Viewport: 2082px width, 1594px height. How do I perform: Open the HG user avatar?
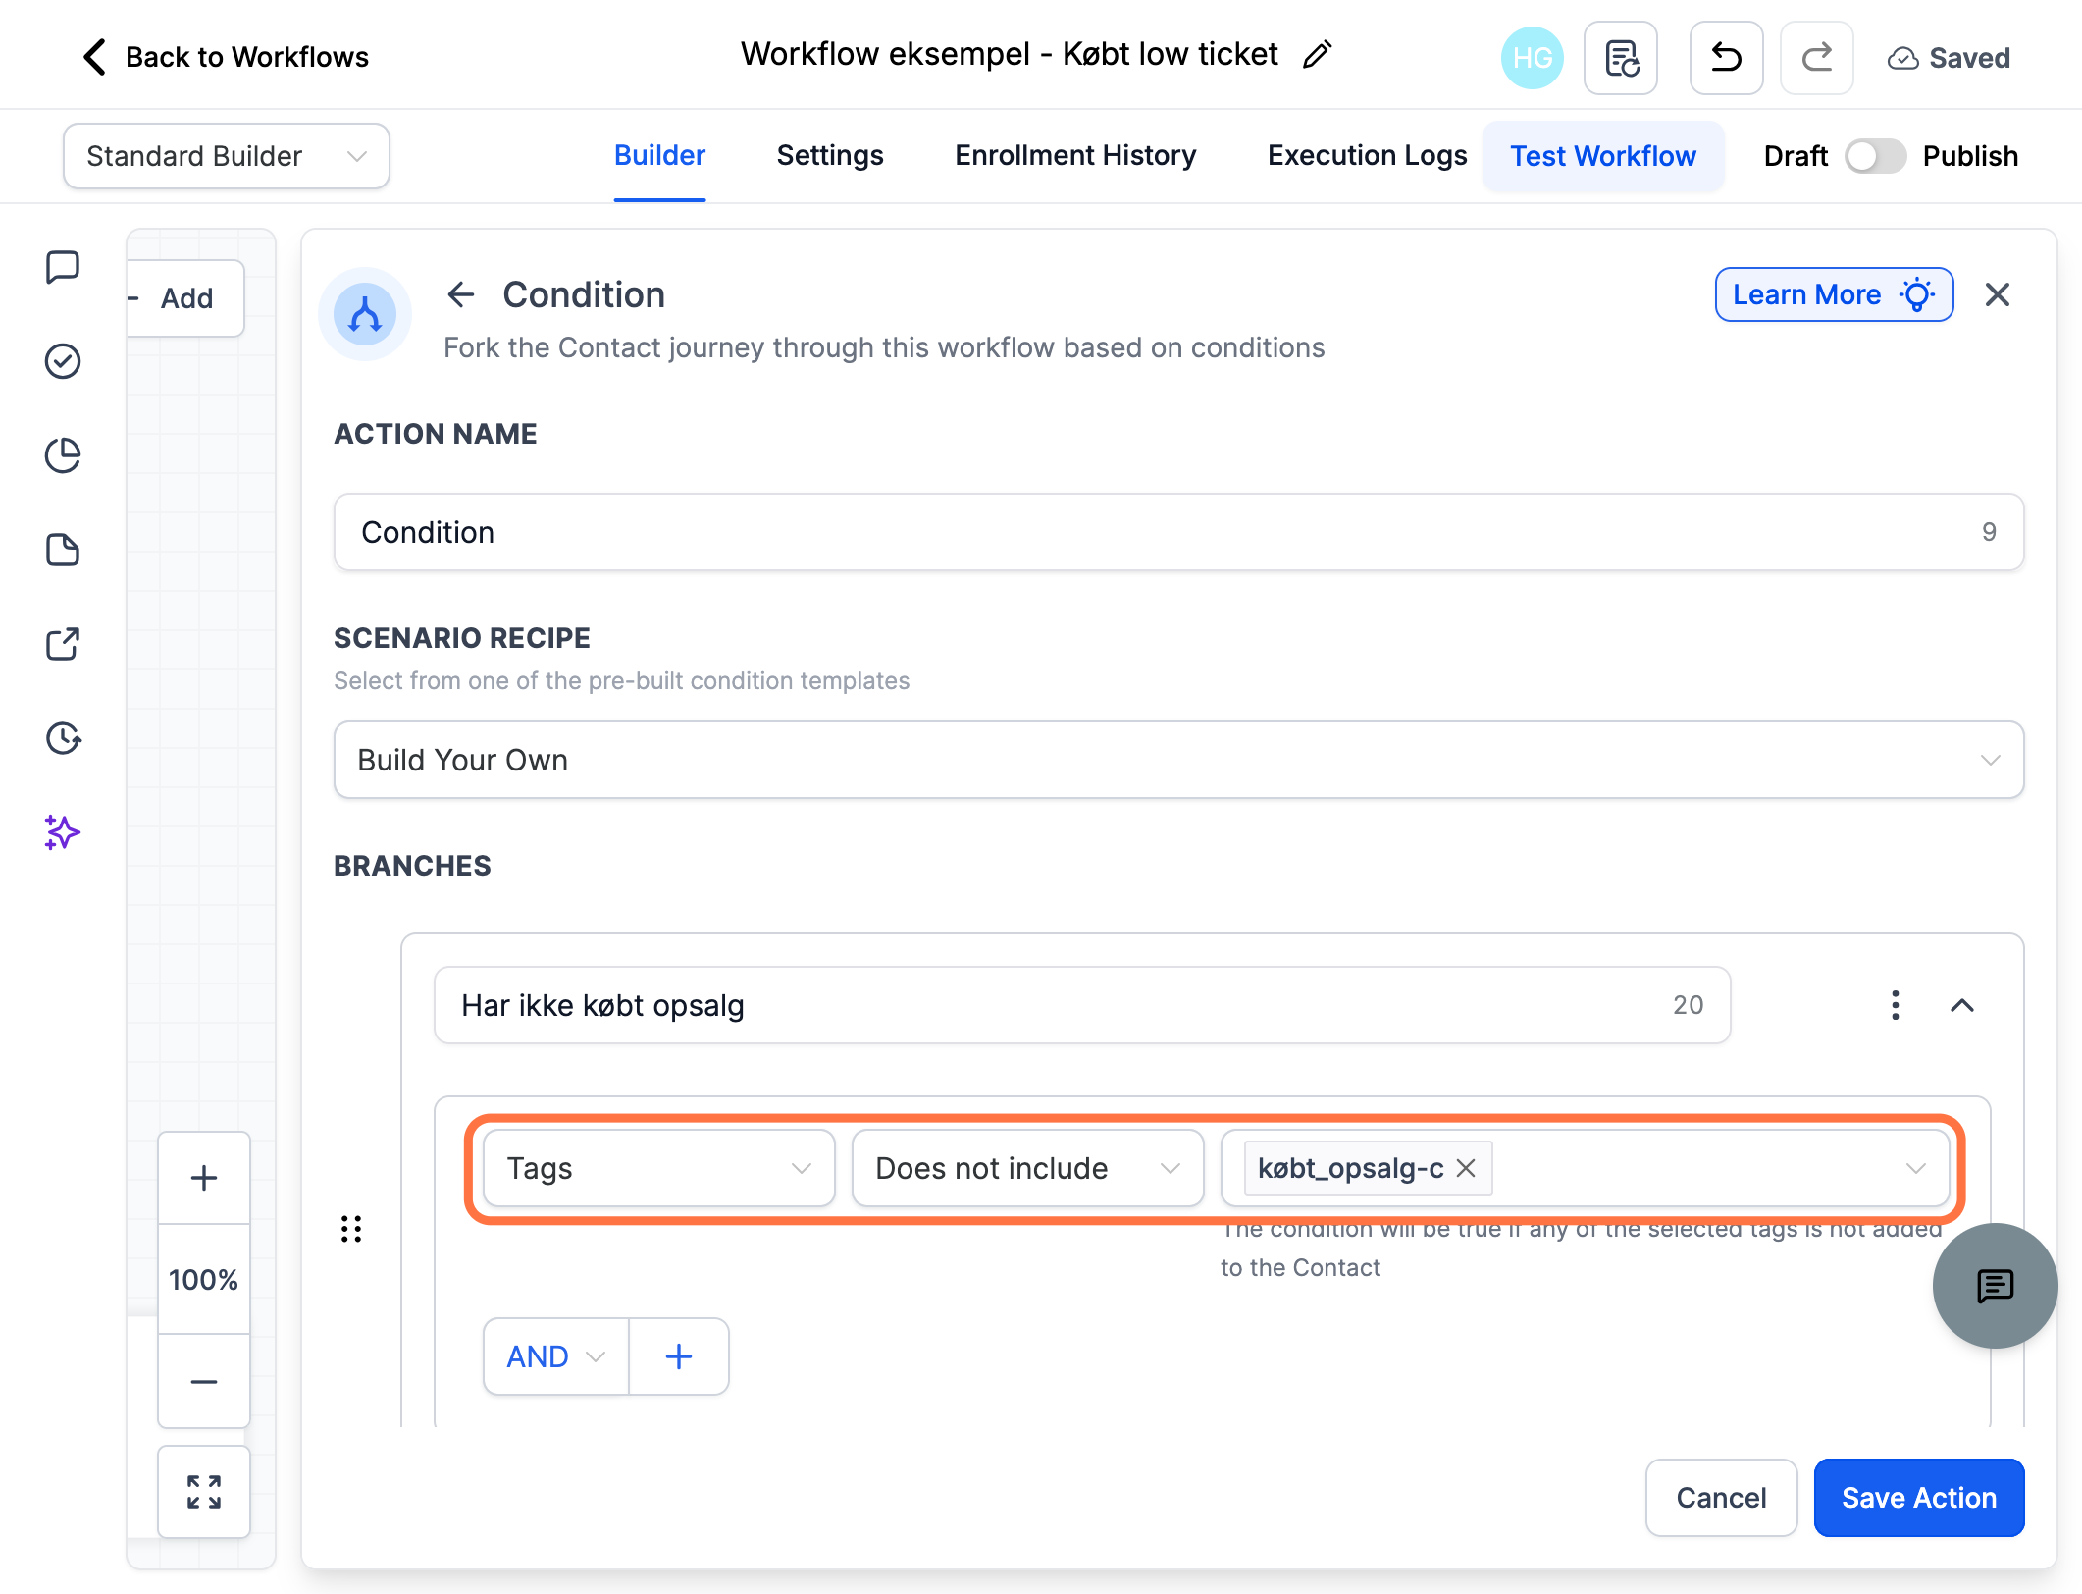click(x=1533, y=58)
